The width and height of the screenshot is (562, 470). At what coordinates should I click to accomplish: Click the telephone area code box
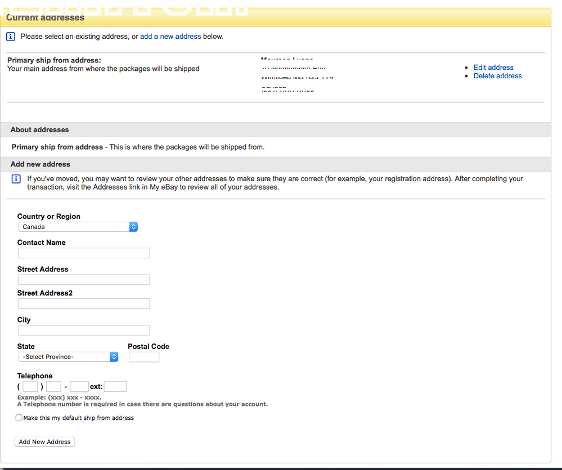coord(30,387)
